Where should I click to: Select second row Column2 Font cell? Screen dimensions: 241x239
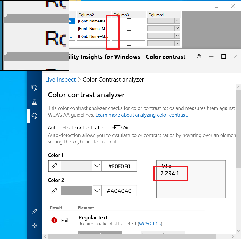pos(93,29)
